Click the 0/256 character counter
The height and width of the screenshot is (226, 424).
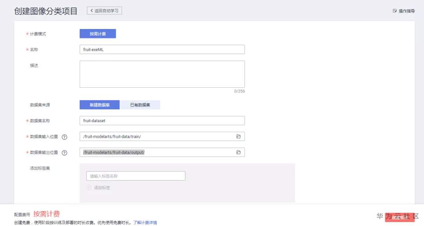coord(239,91)
